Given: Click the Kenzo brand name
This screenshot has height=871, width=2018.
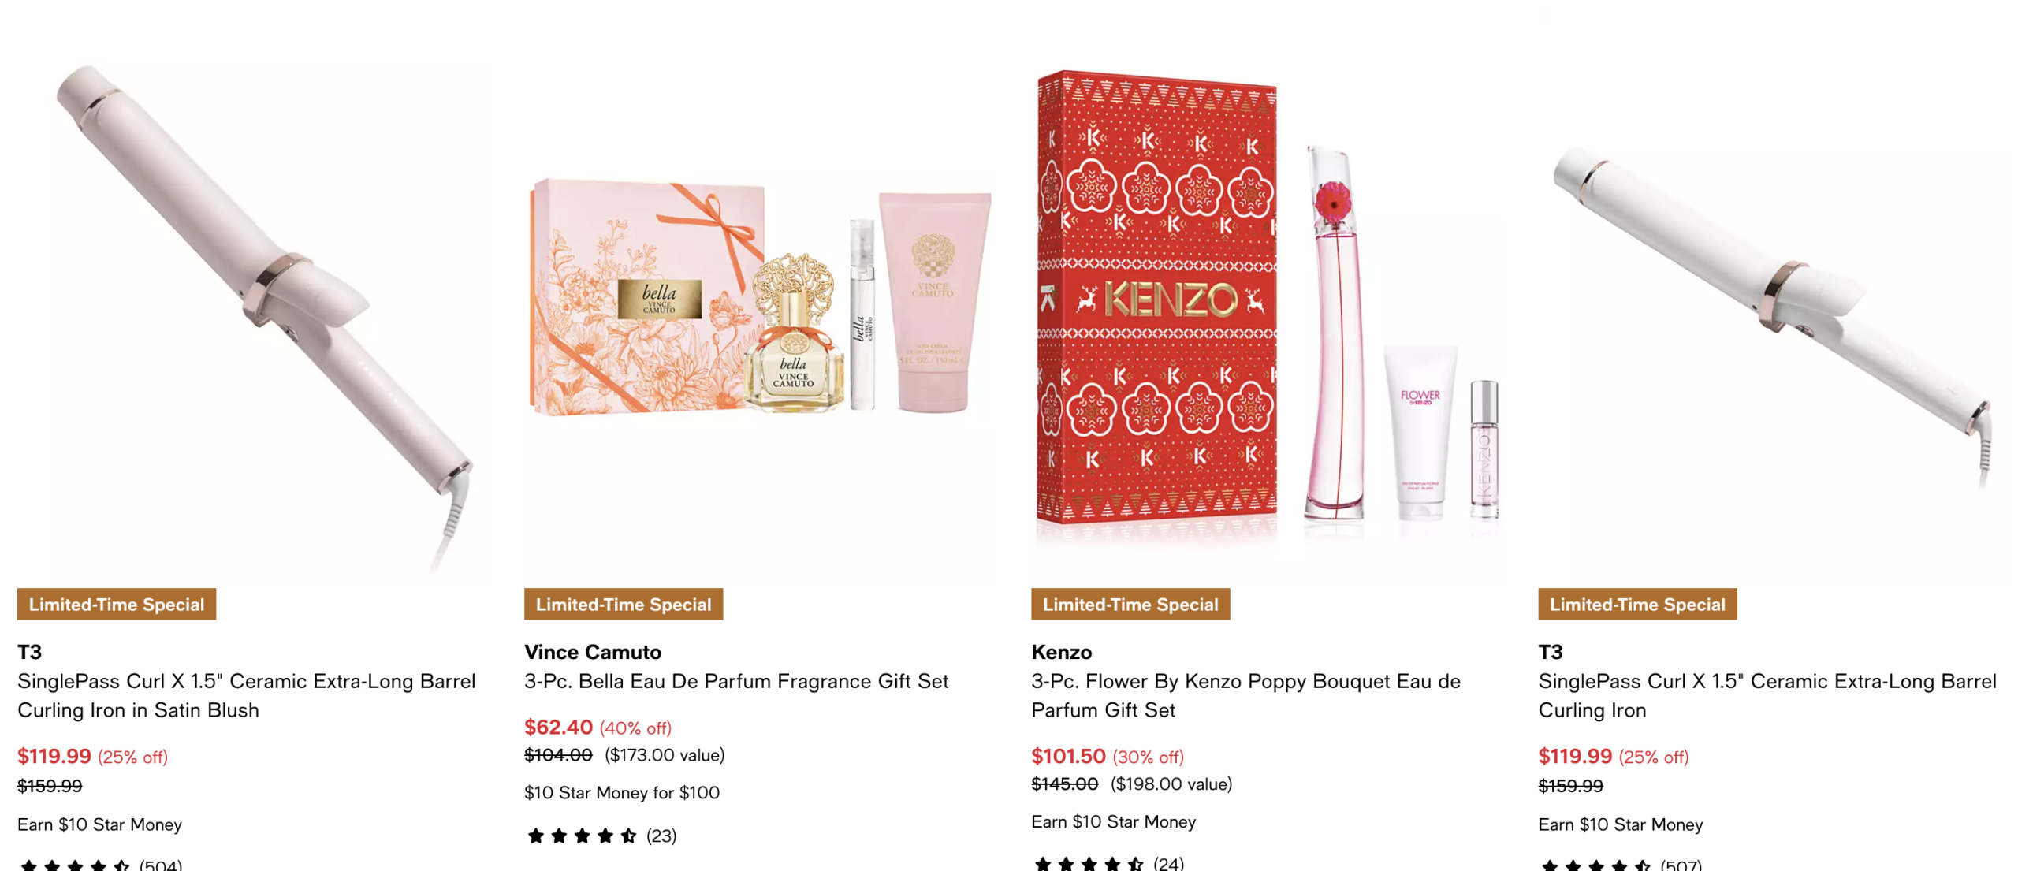Looking at the screenshot, I should pos(1061,652).
